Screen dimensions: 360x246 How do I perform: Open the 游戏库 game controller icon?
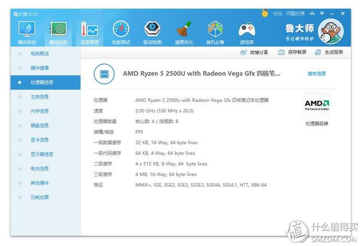[x=247, y=32]
